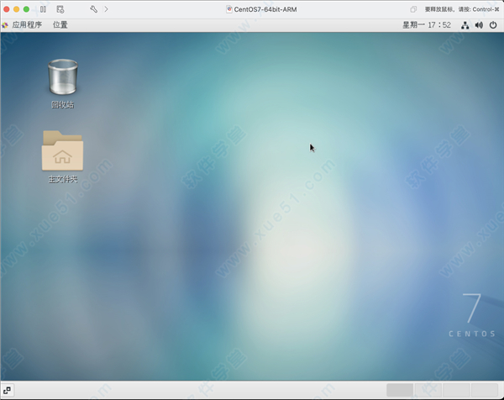Pause the virtual machine
Image resolution: width=504 pixels, height=400 pixels.
click(43, 9)
